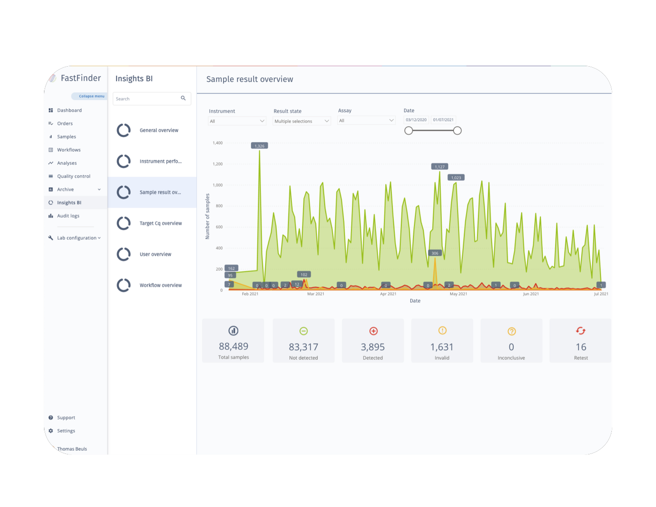Click the 1,023 chart data label
The width and height of the screenshot is (656, 507).
(456, 177)
